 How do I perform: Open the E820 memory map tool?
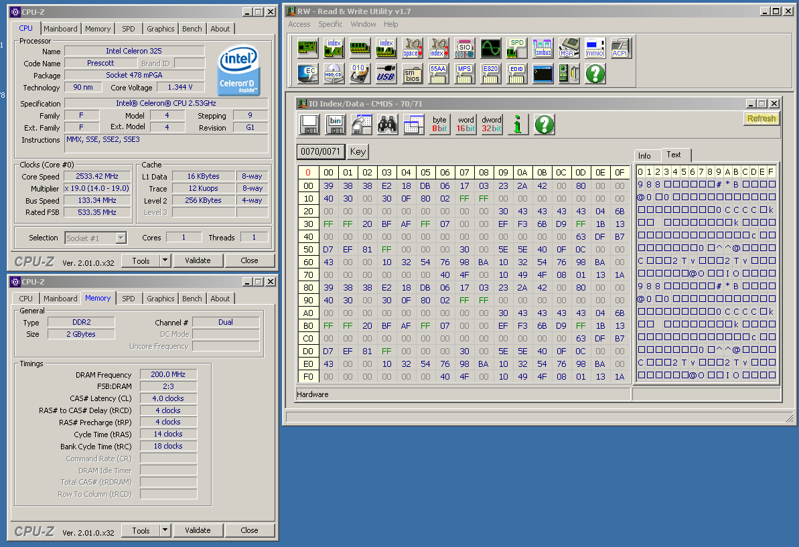pyautogui.click(x=490, y=74)
